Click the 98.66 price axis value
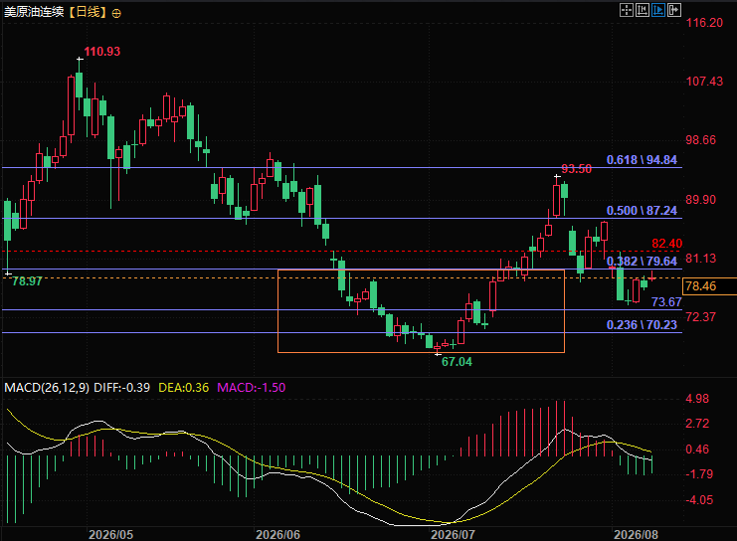Viewport: 737px width, 541px height. click(x=701, y=140)
